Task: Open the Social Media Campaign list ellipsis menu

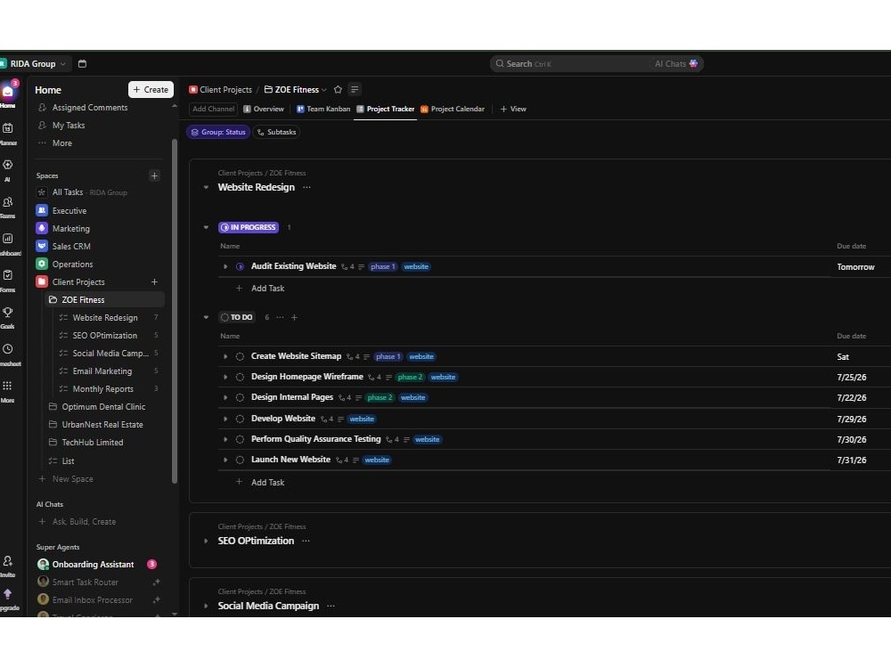Action: point(331,606)
